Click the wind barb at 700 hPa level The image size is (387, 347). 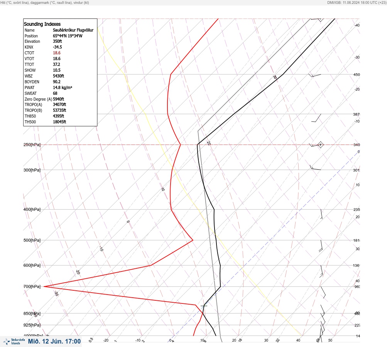click(323, 293)
